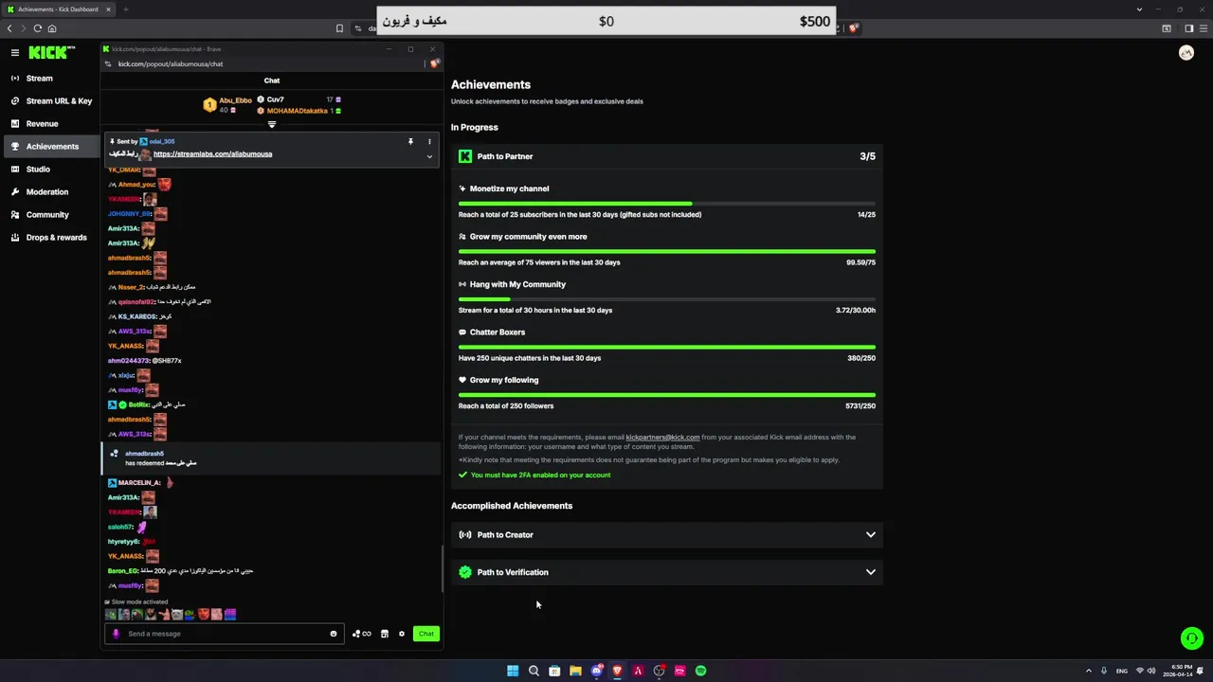Click the Path to Partner header row
Image resolution: width=1213 pixels, height=682 pixels.
667,156
